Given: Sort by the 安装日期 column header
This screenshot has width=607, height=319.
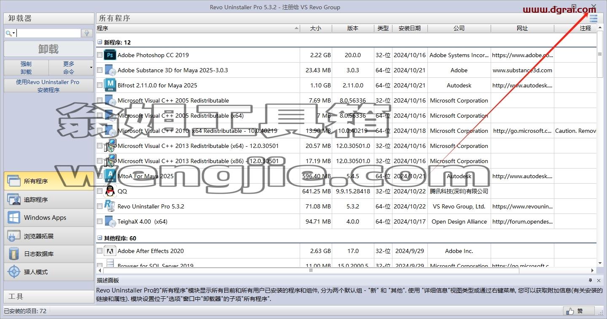Looking at the screenshot, I should [410, 28].
